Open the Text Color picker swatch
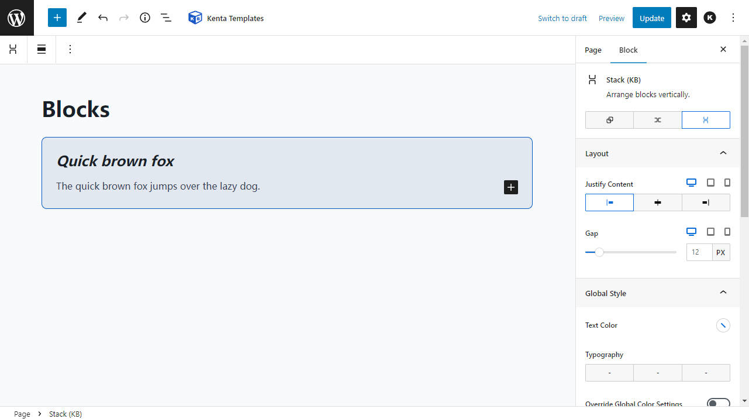This screenshot has width=749, height=419. tap(723, 325)
